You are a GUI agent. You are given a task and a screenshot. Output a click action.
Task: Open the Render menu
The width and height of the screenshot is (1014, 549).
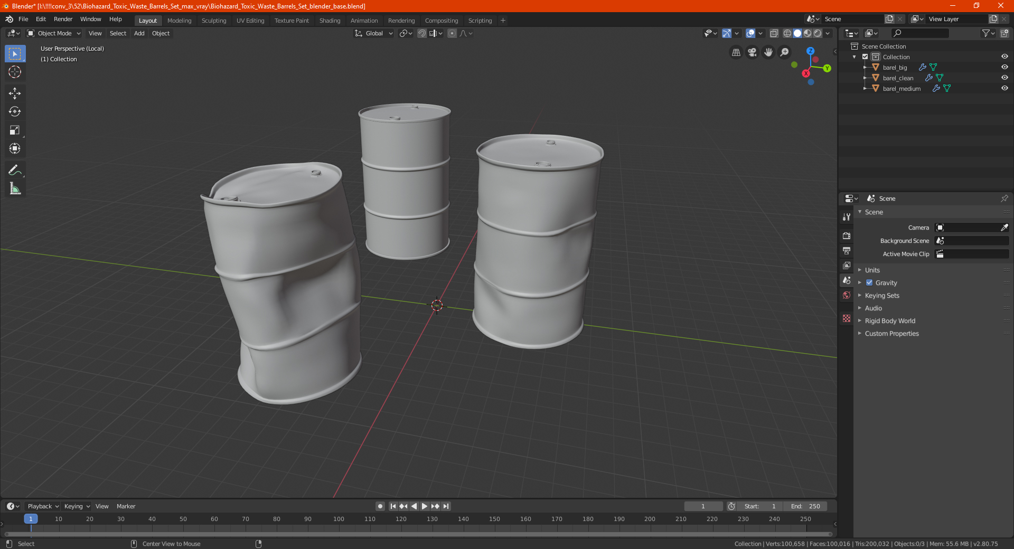(x=63, y=19)
